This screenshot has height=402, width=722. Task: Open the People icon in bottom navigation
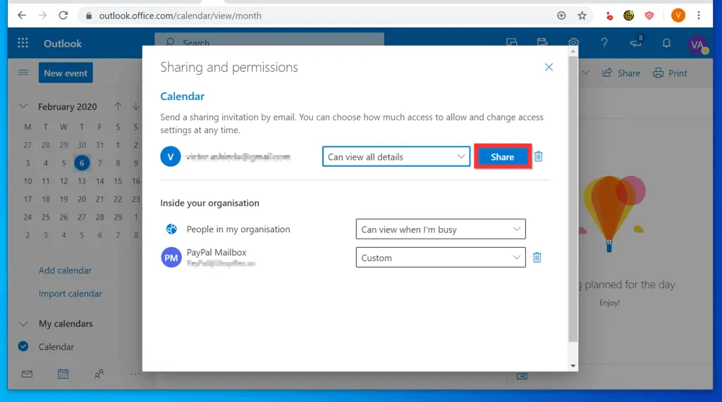99,374
